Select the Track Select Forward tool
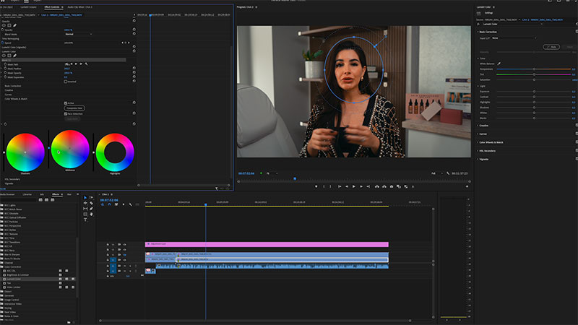 point(91,197)
